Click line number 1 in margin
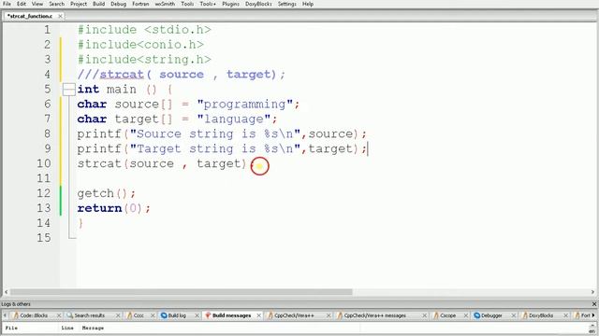599x336 pixels. (47, 30)
